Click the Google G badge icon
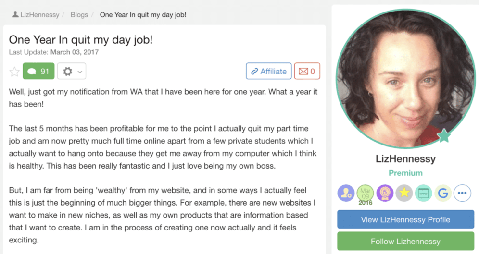Screen dimensions: 479x254 [x=443, y=193]
